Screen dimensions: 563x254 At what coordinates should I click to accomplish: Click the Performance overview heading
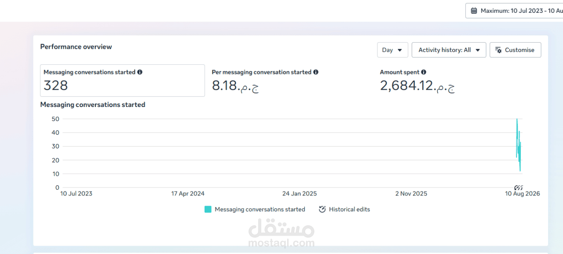[x=76, y=47]
